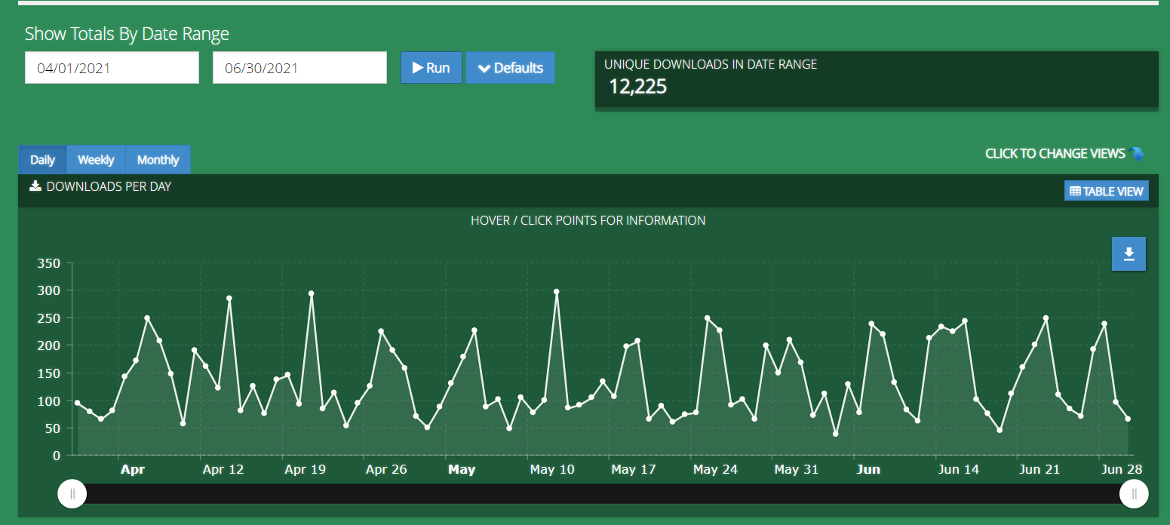
Task: Click the May 24 axis label
Action: (x=715, y=469)
